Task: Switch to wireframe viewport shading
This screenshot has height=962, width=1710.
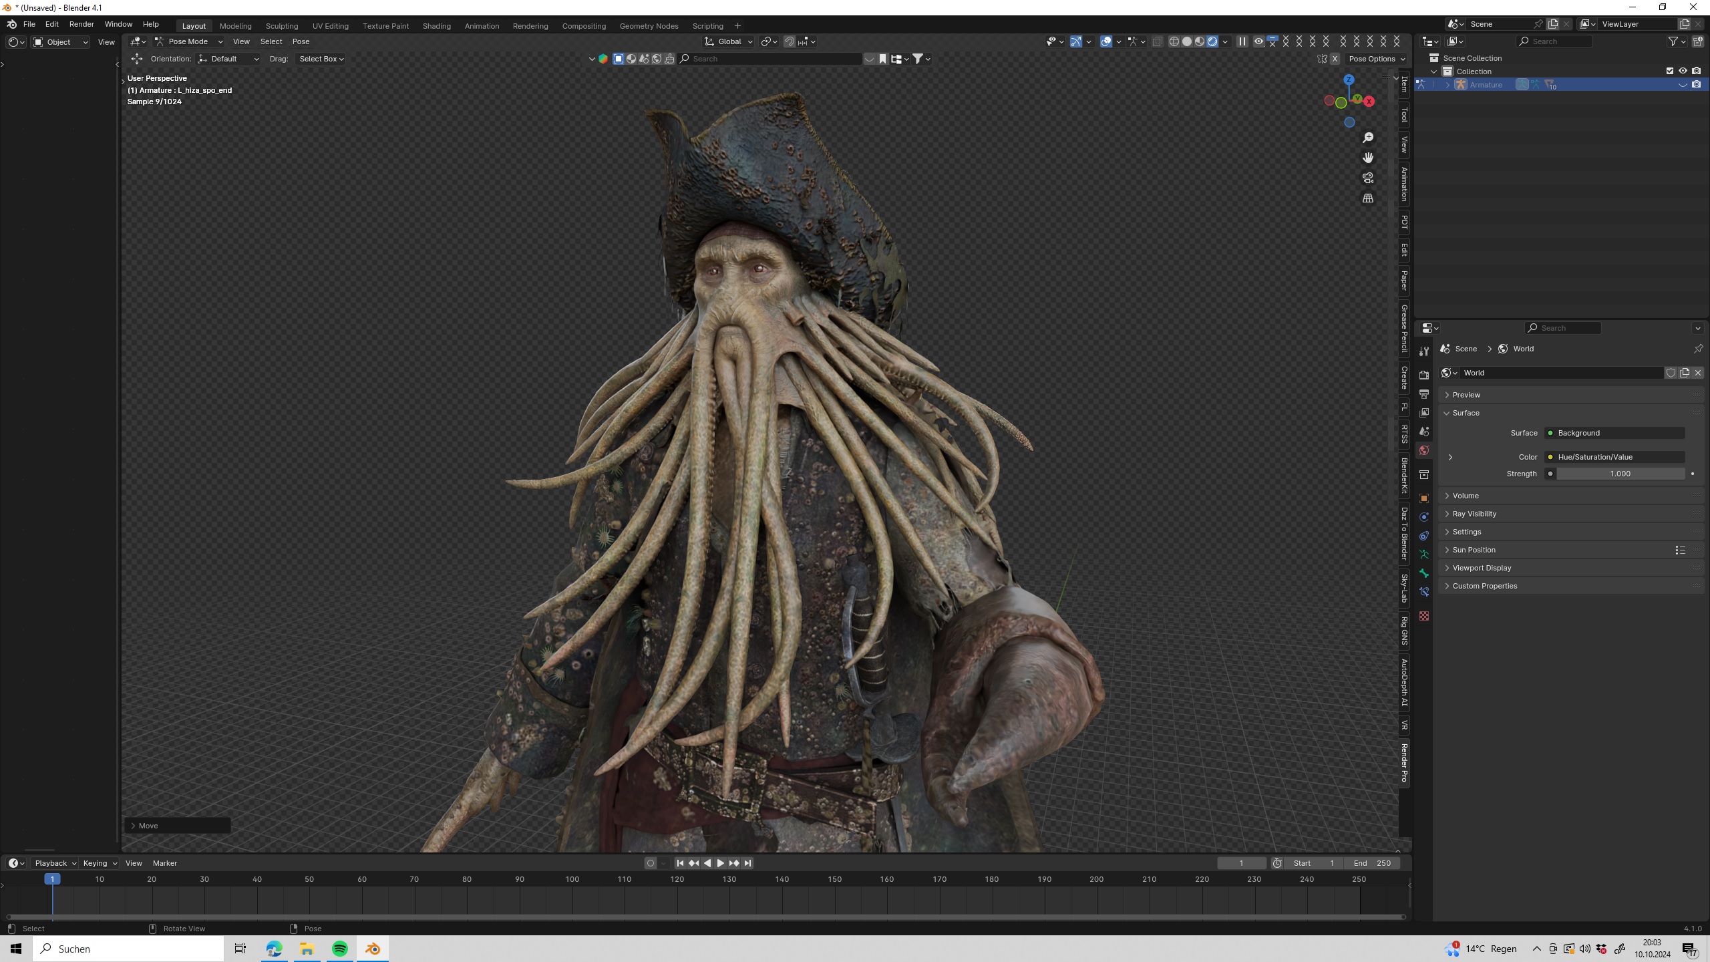Action: tap(1174, 41)
